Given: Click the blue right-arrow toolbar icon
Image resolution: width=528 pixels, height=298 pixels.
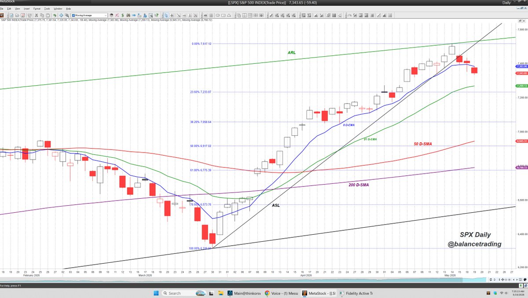Looking at the screenshot, I should pyautogui.click(x=134, y=15).
